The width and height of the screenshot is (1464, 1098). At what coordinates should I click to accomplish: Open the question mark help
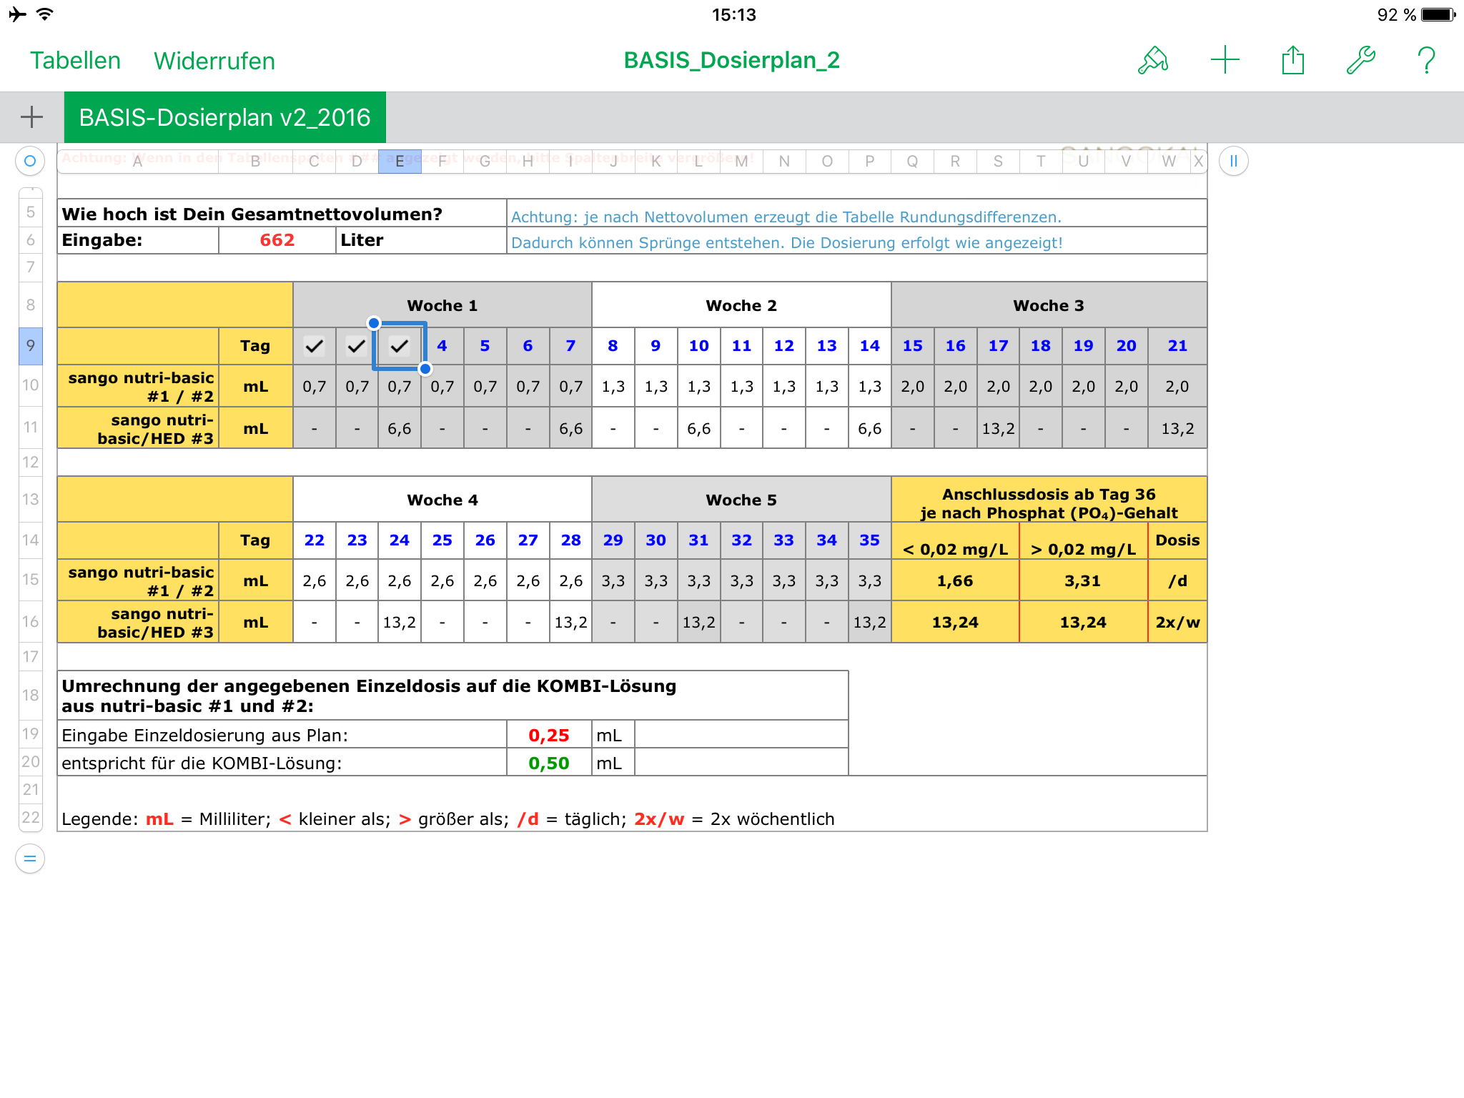1426,60
